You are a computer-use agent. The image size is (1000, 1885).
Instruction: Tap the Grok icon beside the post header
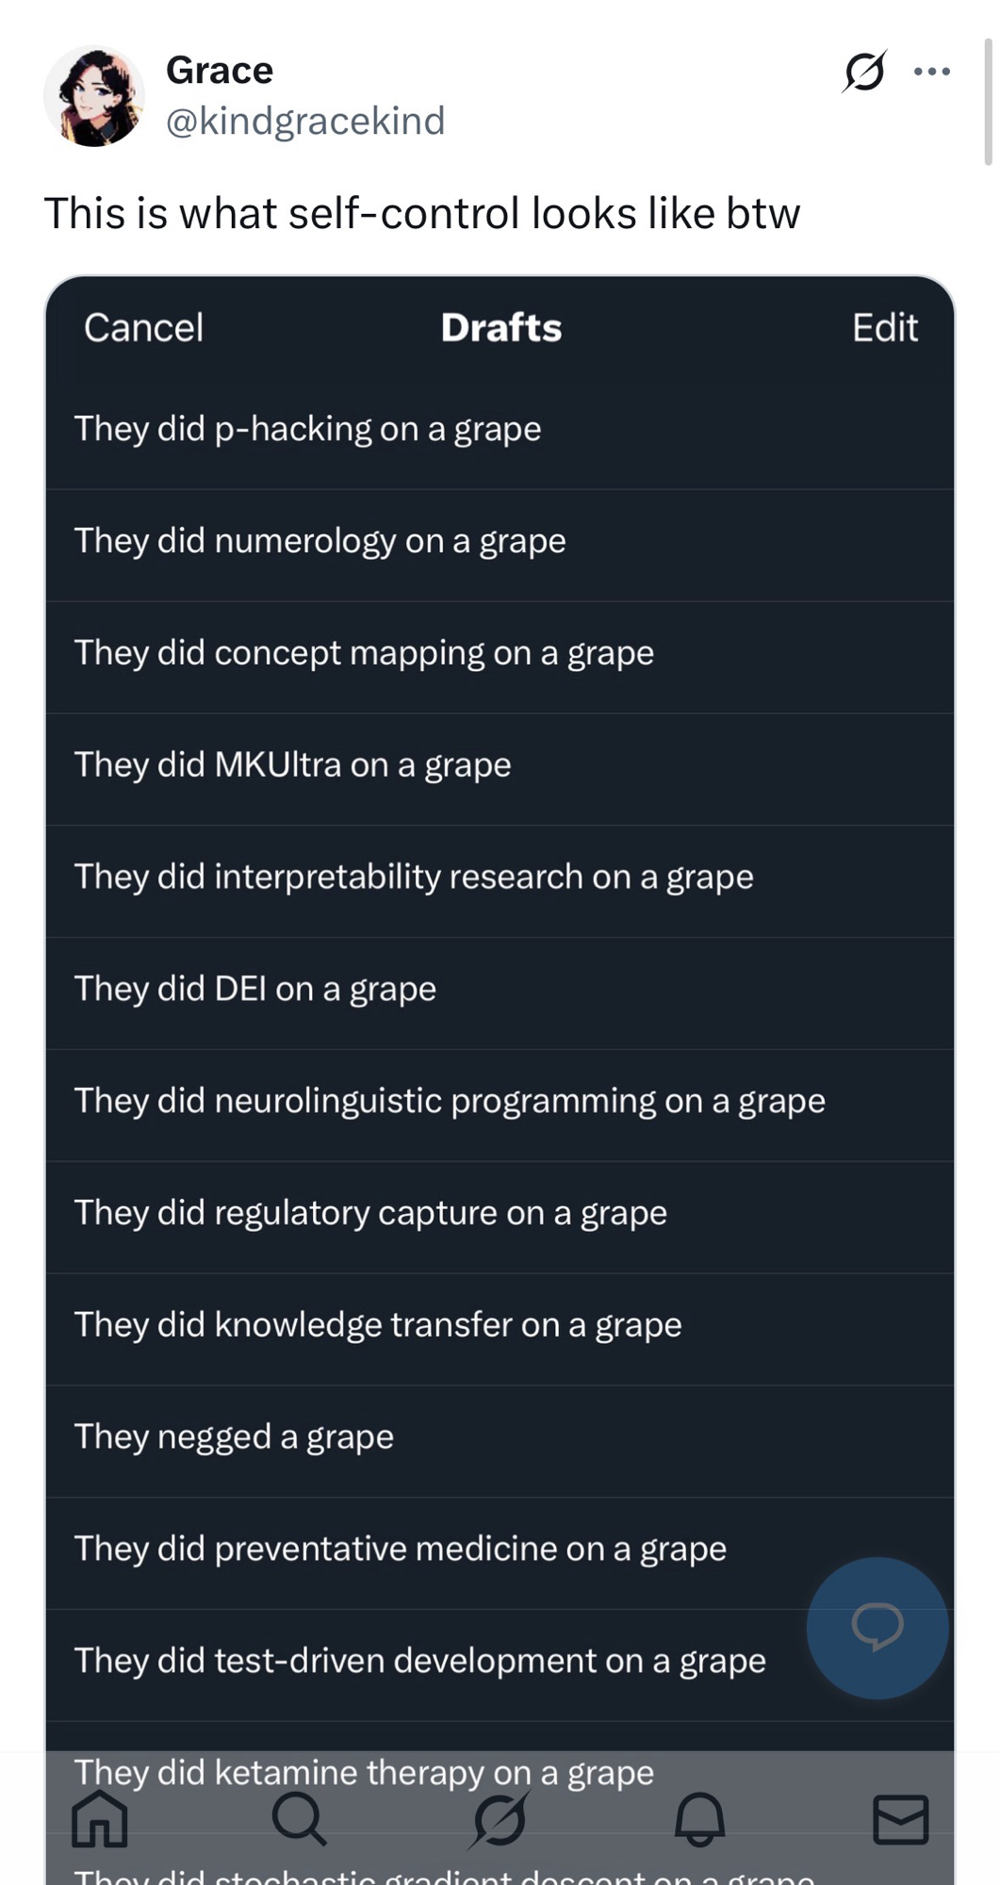tap(864, 72)
